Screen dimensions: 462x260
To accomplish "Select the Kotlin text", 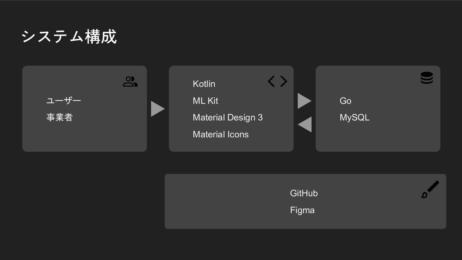I will tap(204, 84).
